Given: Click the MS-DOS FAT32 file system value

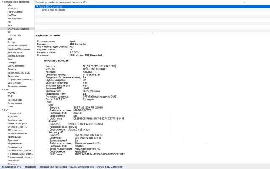Looking at the screenshot, I should point(82,110).
